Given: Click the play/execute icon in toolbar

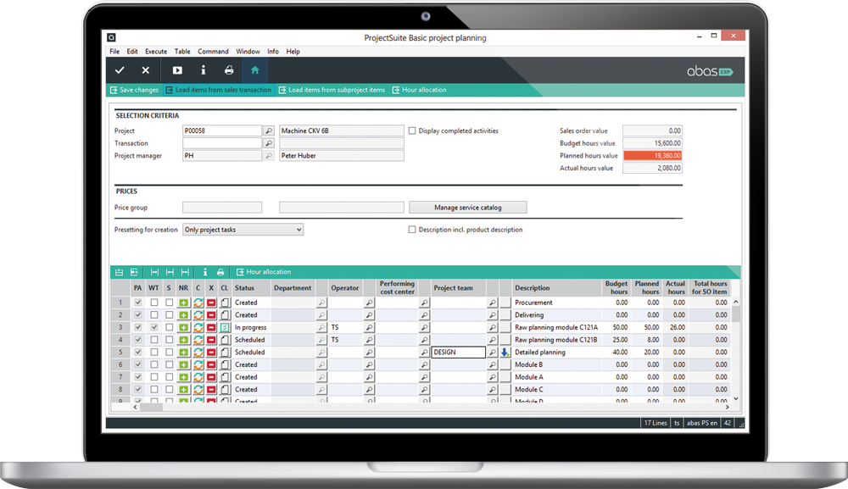Looking at the screenshot, I should [x=177, y=70].
